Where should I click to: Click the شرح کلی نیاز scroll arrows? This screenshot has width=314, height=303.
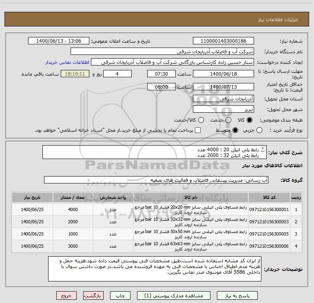pyautogui.click(x=263, y=150)
